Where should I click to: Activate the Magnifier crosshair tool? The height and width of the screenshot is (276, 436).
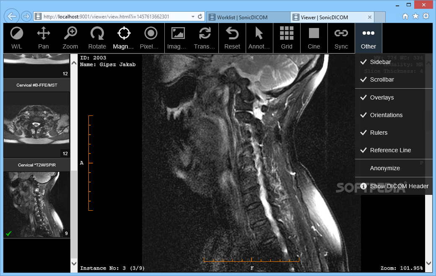click(124, 38)
